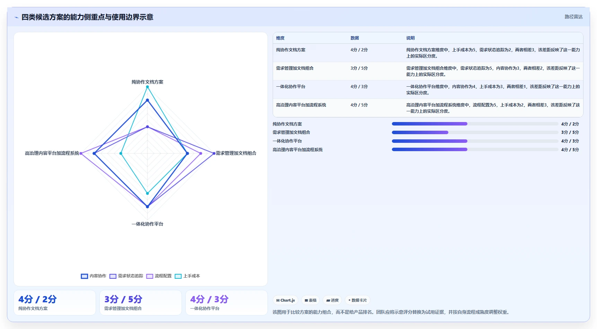The height and width of the screenshot is (329, 597).
Task: Click the 四类候选方案 title text
Action: [87, 17]
